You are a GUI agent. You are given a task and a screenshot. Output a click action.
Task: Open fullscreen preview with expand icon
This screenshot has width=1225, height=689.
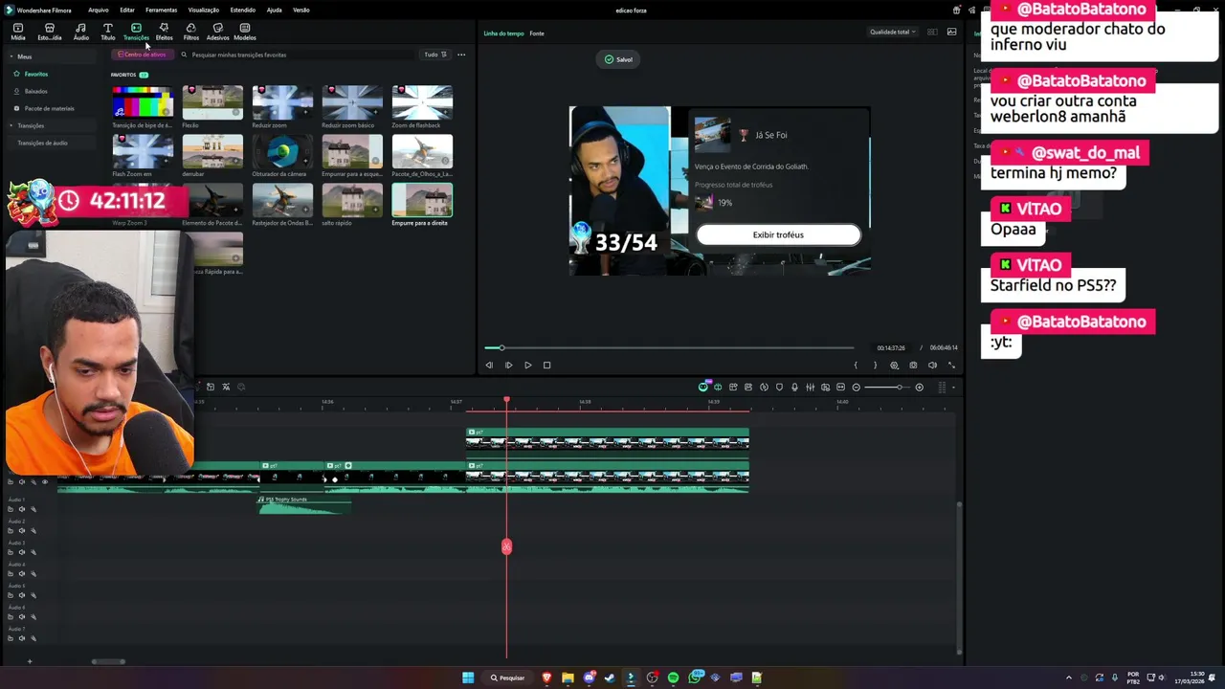pos(951,365)
